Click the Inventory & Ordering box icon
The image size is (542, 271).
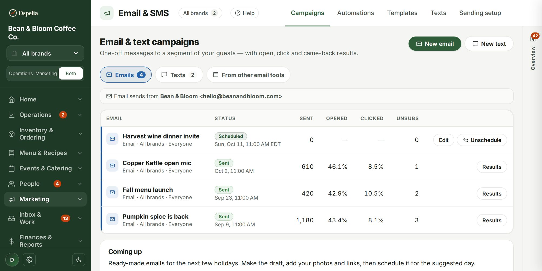[12, 134]
